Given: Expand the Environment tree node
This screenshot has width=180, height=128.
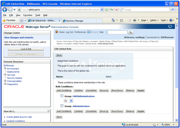Looking at the screenshot, I should 5,68.
